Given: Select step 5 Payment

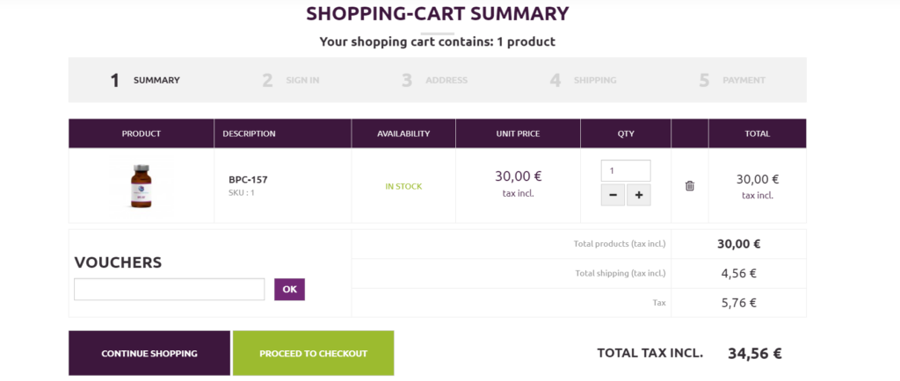Looking at the screenshot, I should [x=733, y=80].
